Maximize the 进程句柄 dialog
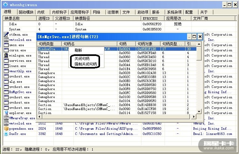 pyautogui.click(x=194, y=37)
